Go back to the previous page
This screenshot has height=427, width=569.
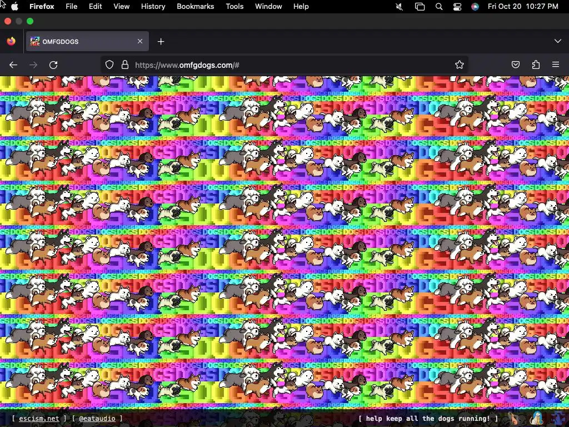click(x=13, y=65)
